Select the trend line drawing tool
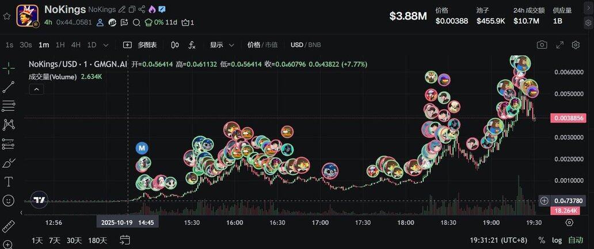Image resolution: width=594 pixels, height=249 pixels. [x=9, y=87]
